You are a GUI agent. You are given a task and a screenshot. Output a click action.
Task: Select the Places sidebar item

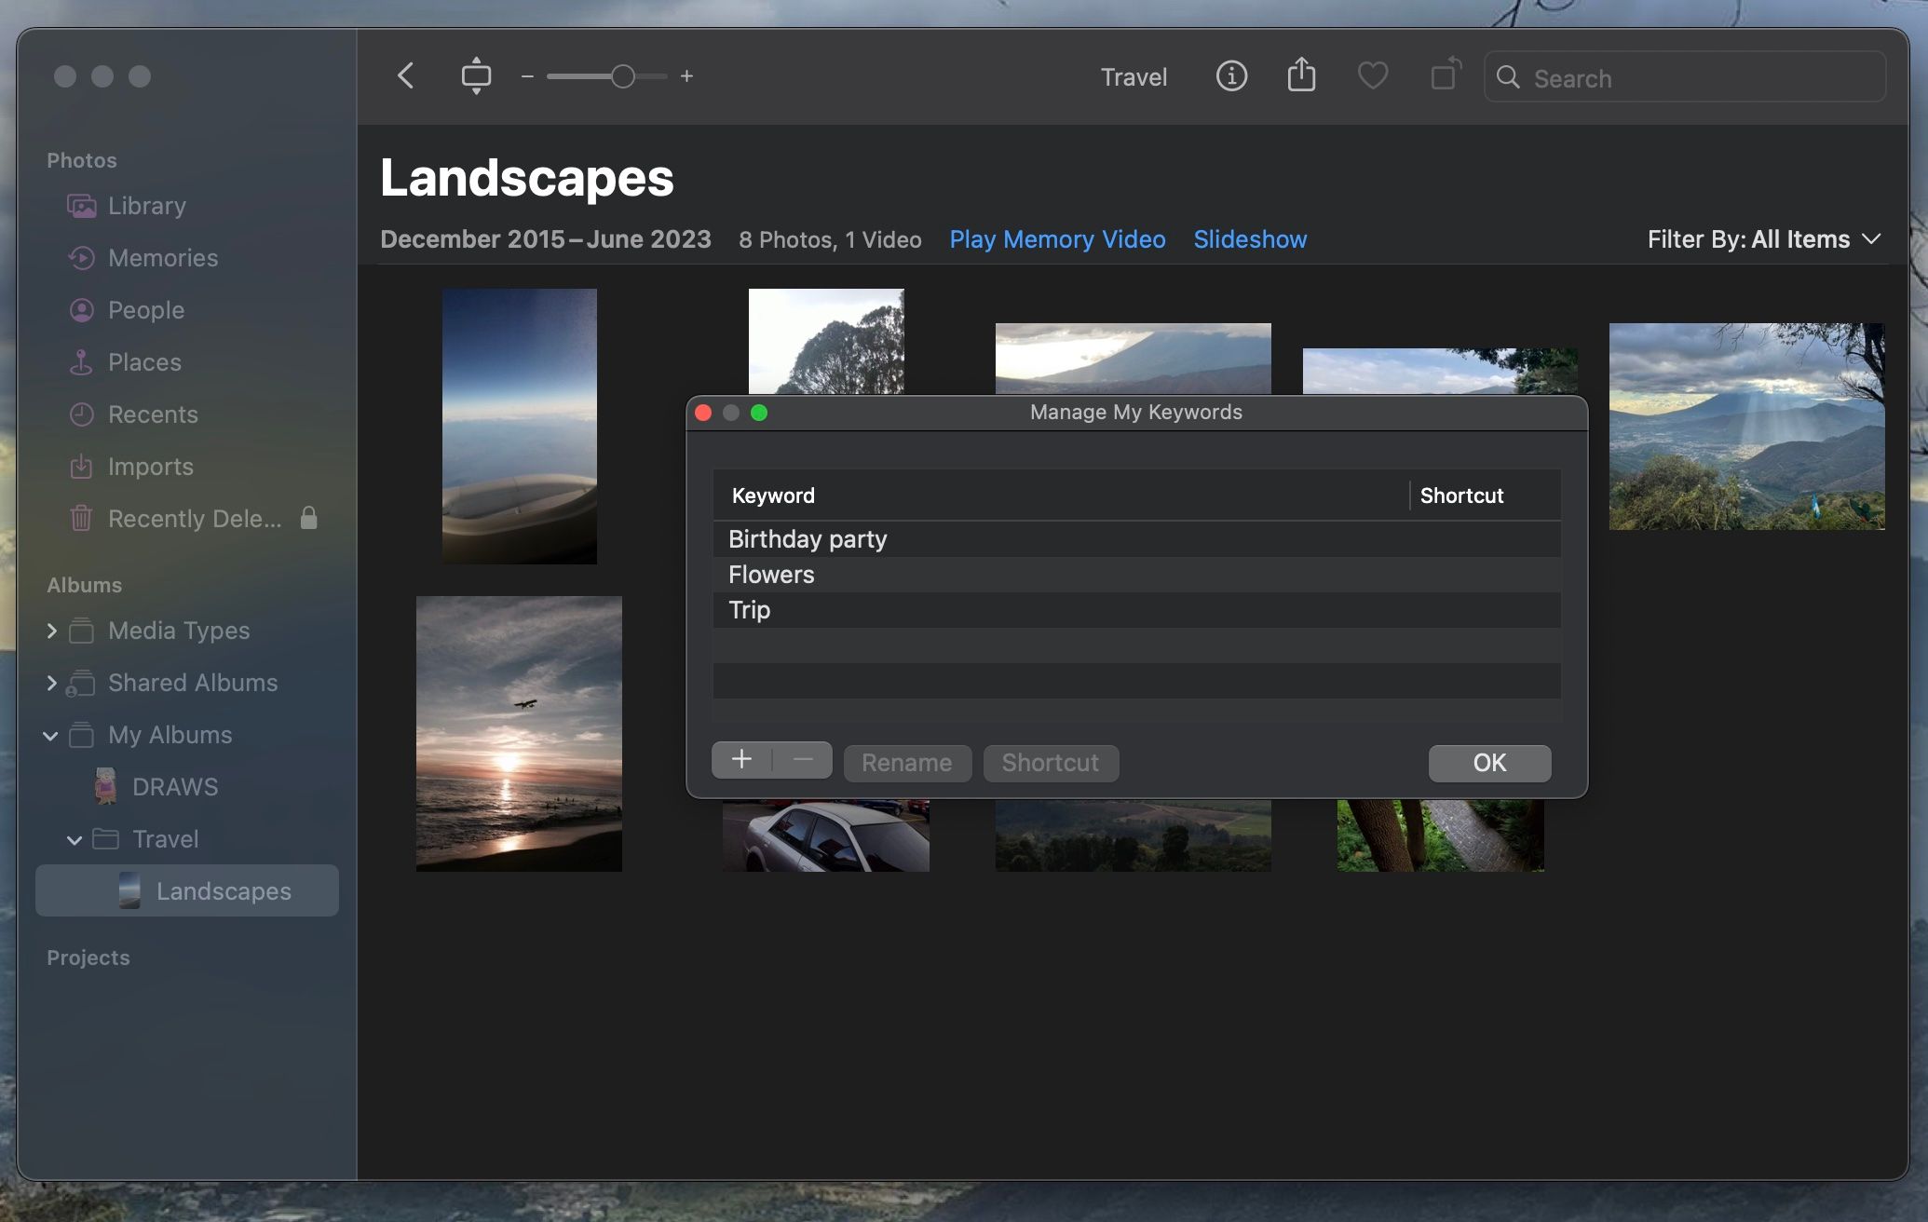144,362
